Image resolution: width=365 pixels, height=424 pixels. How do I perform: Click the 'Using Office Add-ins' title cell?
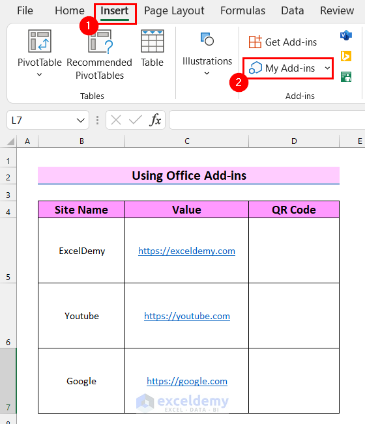point(188,176)
